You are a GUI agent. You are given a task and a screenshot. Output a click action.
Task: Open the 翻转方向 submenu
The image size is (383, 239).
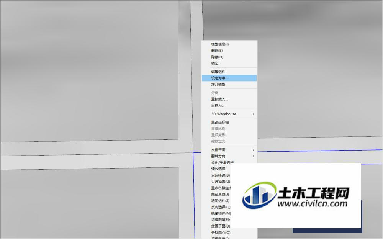[x=229, y=156]
